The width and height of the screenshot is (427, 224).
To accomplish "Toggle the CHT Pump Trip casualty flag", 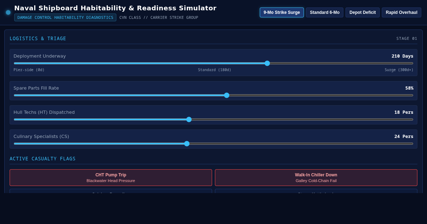I will pos(111,177).
